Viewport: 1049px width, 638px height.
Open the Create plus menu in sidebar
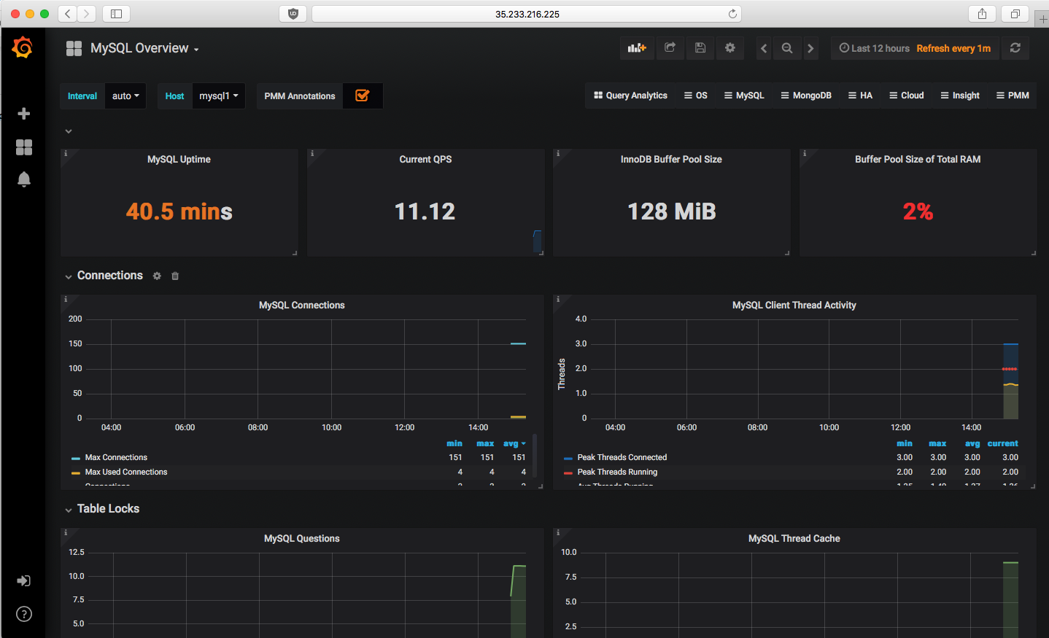point(23,114)
